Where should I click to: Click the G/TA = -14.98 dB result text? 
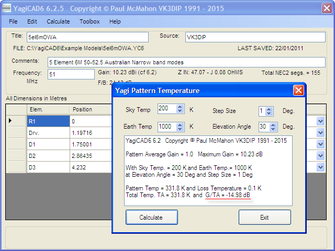coord(228,195)
